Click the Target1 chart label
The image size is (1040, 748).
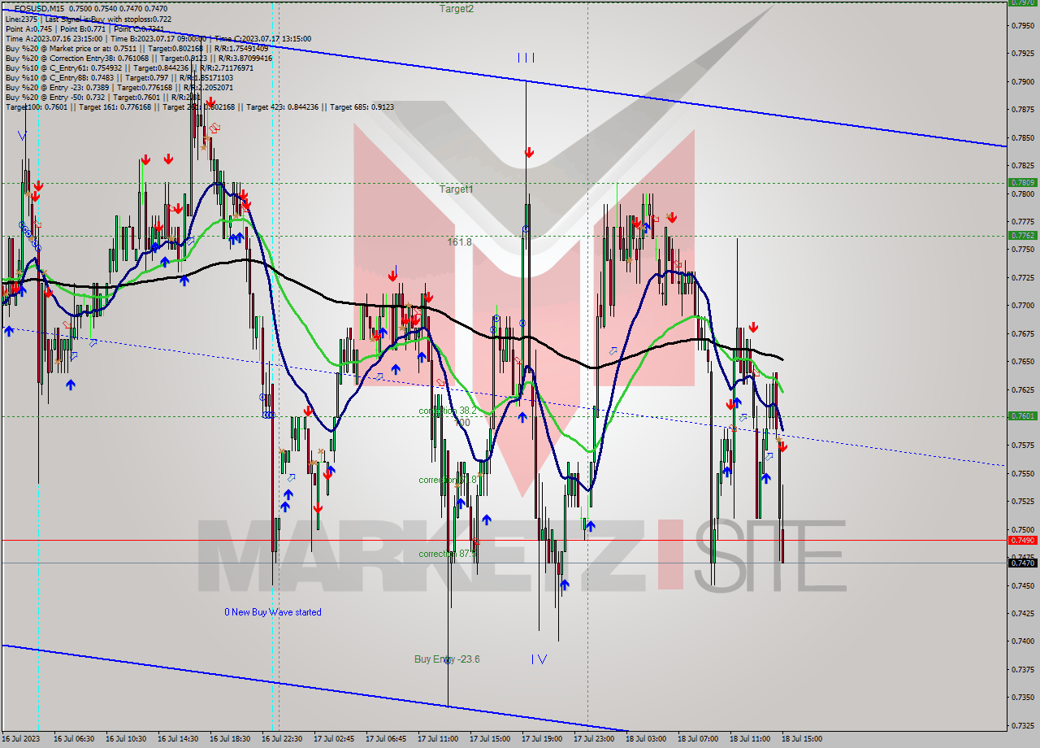pos(457,189)
